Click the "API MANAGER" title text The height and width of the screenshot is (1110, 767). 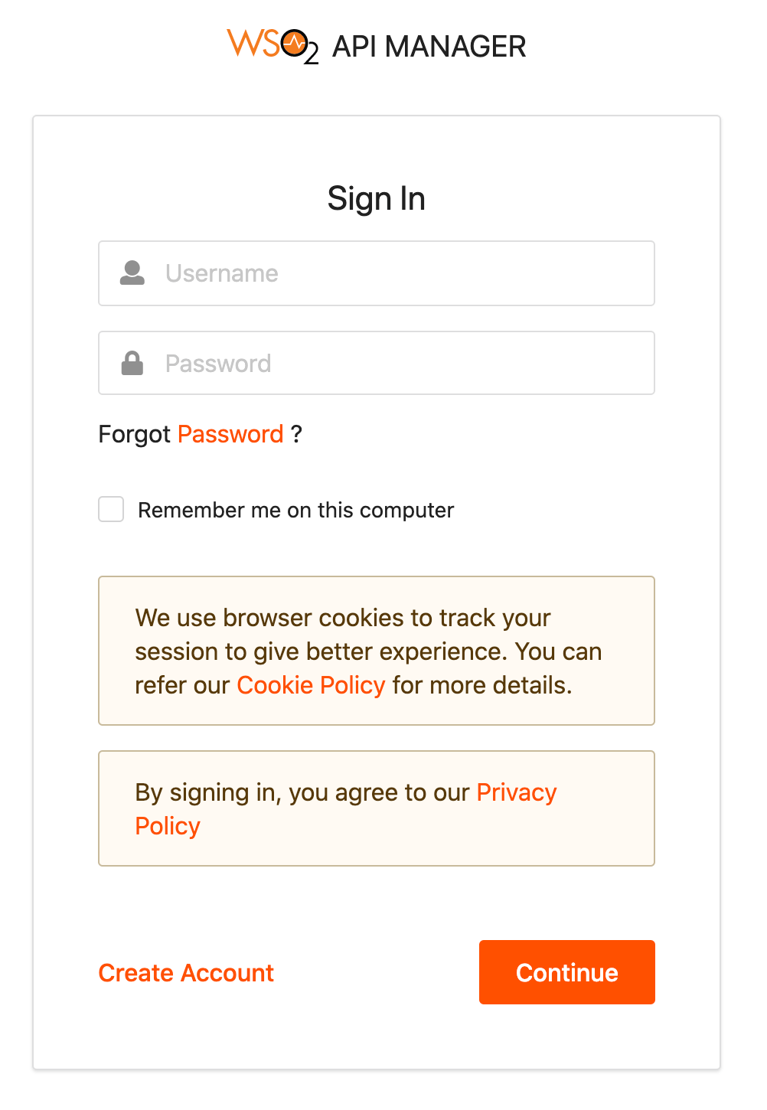pyautogui.click(x=429, y=46)
